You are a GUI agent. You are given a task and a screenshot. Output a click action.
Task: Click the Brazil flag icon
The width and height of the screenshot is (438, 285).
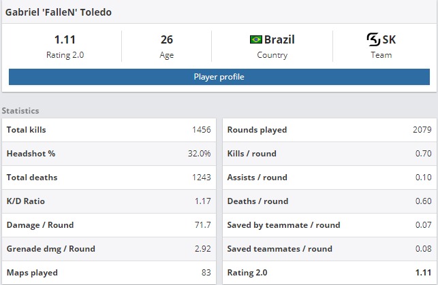click(x=256, y=39)
